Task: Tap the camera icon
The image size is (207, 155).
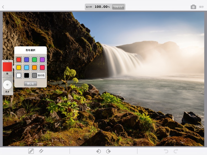Action: tap(193, 7)
